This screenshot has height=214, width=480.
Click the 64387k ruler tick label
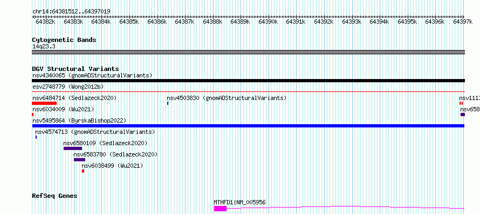pos(184,22)
